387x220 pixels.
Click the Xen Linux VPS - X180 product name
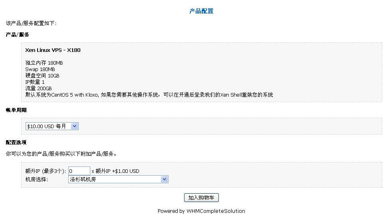(53, 50)
